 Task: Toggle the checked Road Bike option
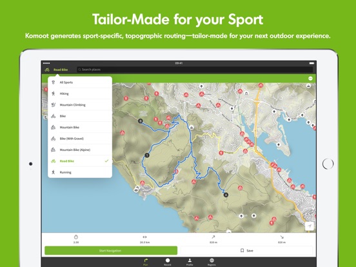pos(80,161)
